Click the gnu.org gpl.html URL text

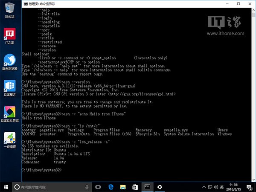click(x=142, y=94)
